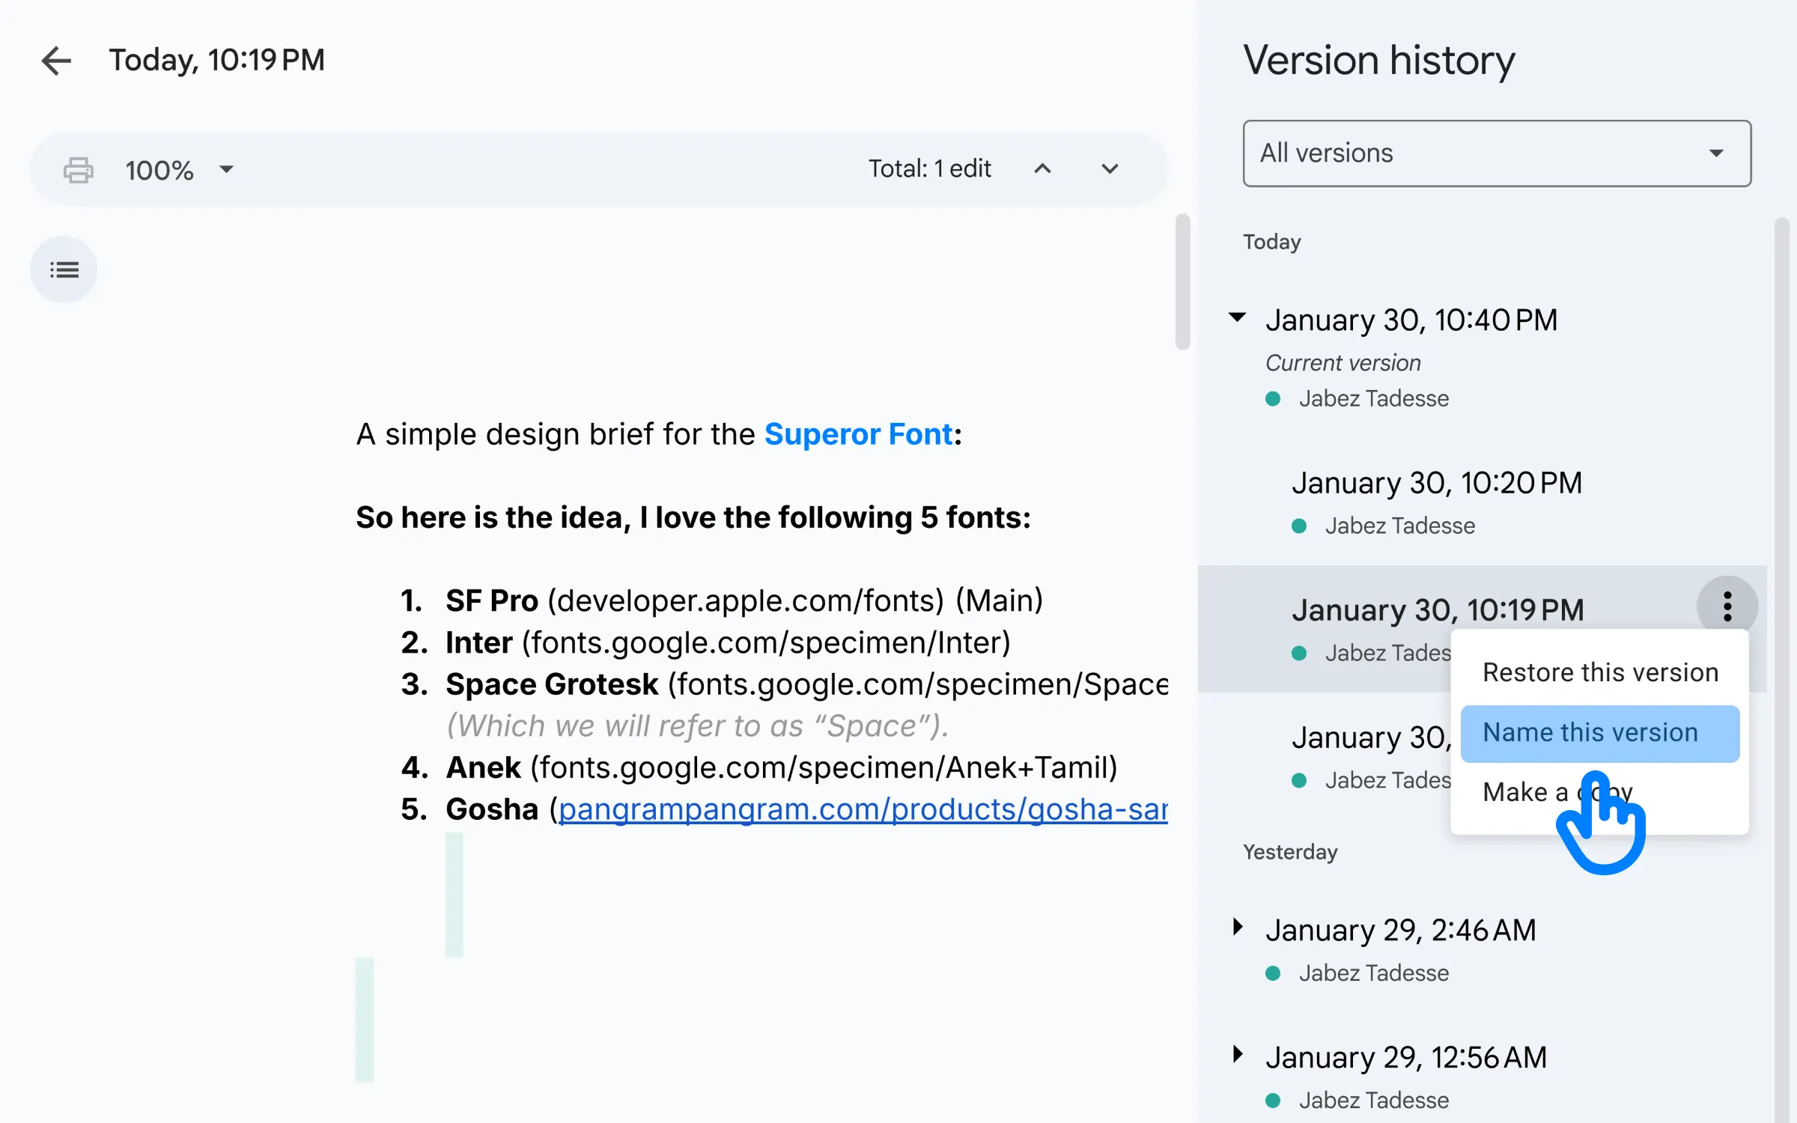Open the pangrampangram.com Gosha link
Image resolution: width=1797 pixels, height=1123 pixels.
click(863, 809)
